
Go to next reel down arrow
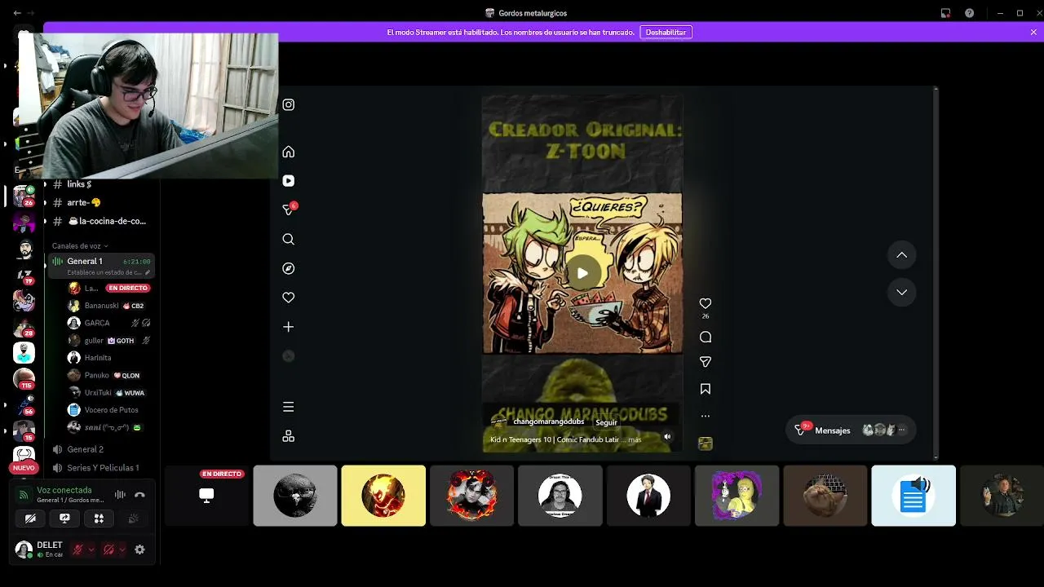(x=902, y=292)
